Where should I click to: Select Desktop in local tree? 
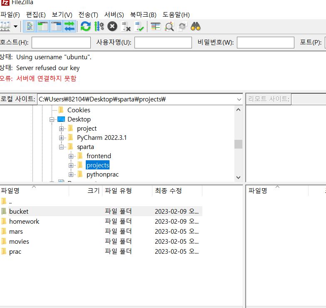pos(79,119)
